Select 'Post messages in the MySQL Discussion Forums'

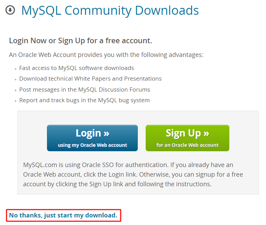85,90
